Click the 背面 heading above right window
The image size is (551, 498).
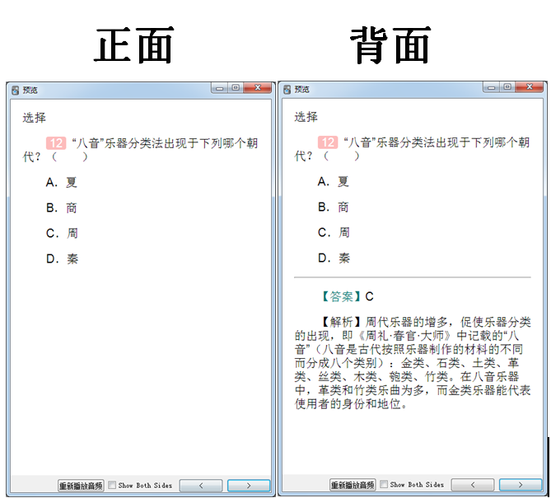point(390,45)
